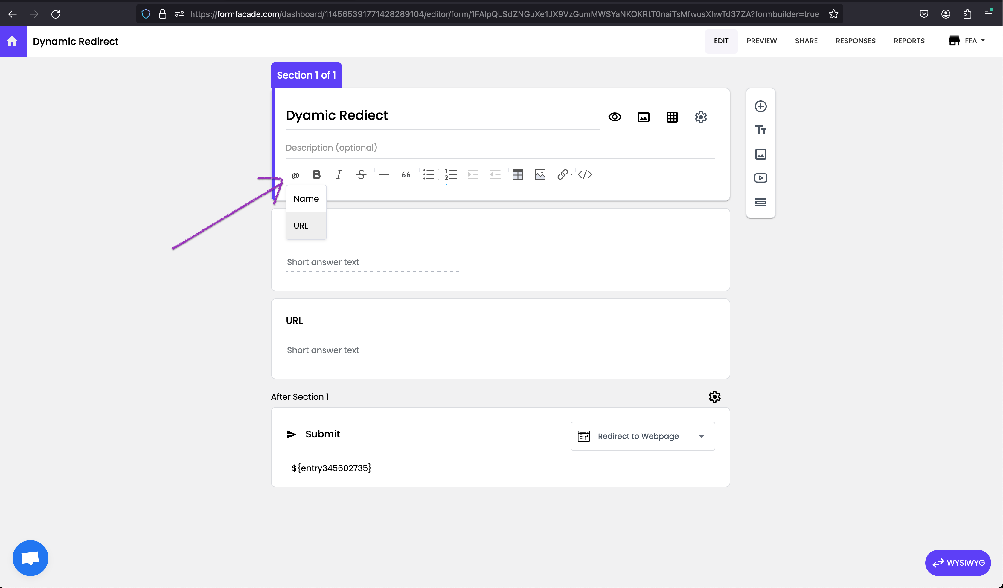Add section using sidebar lines icon
1003x588 pixels.
click(760, 202)
